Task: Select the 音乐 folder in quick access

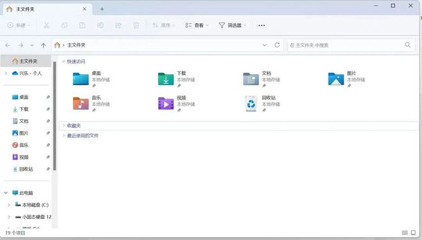Action: click(x=91, y=104)
